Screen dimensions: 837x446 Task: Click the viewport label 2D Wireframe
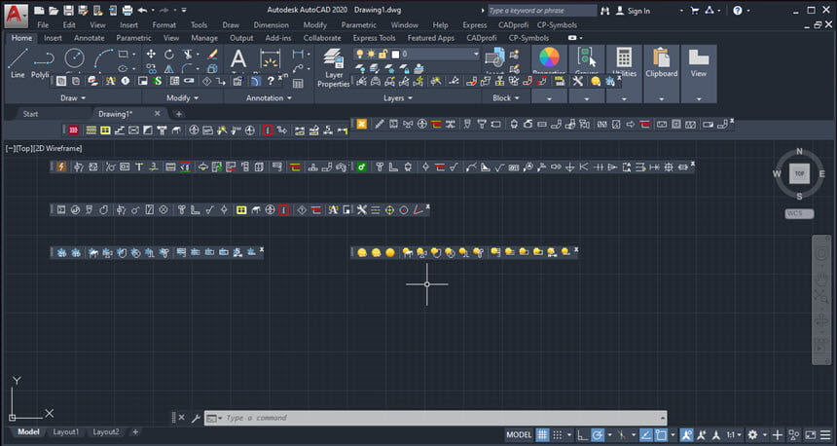58,148
